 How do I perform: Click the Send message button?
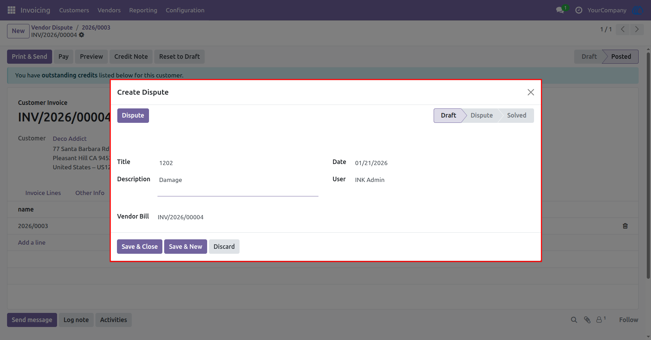click(x=32, y=320)
